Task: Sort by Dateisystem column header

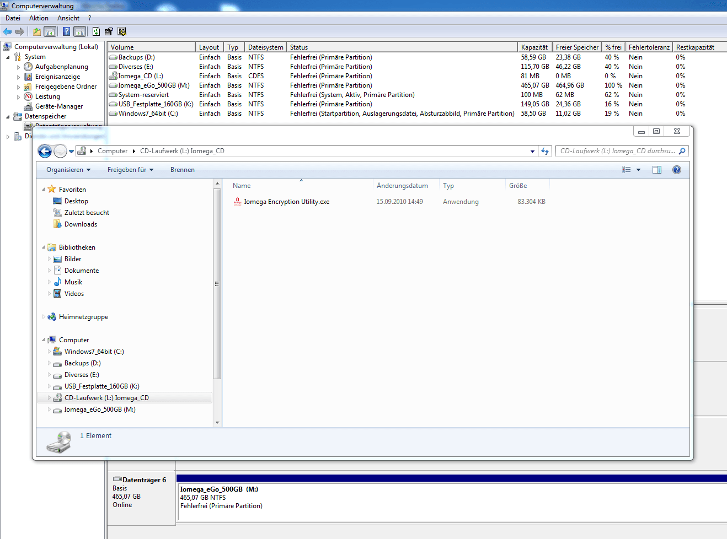Action: click(x=265, y=47)
